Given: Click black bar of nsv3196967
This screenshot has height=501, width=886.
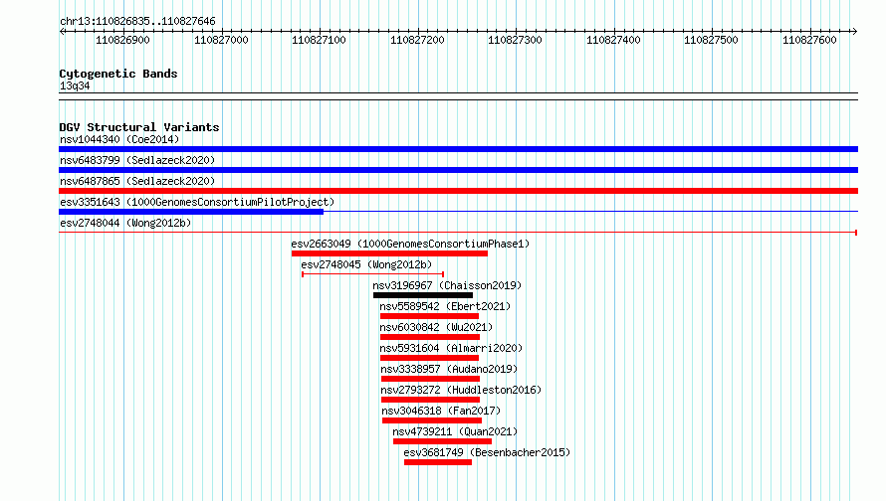Looking at the screenshot, I should 423,295.
